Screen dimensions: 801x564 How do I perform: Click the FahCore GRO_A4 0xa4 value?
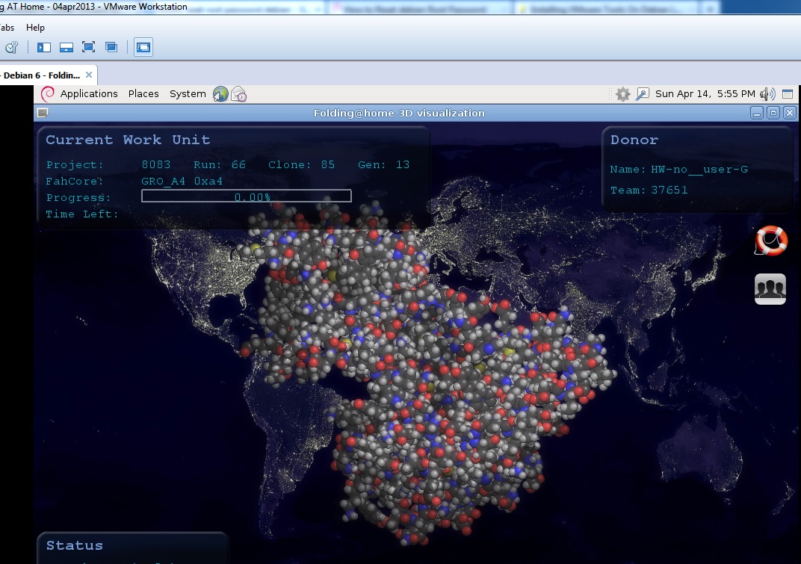point(182,181)
